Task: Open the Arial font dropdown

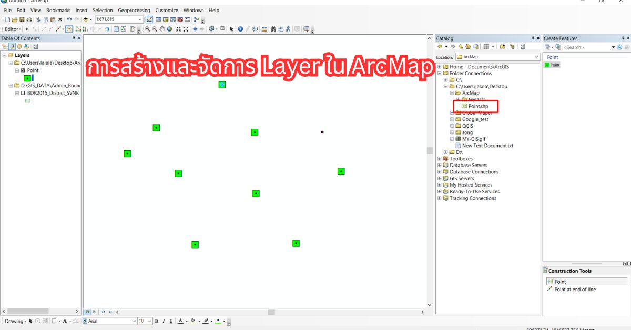Action: point(133,321)
